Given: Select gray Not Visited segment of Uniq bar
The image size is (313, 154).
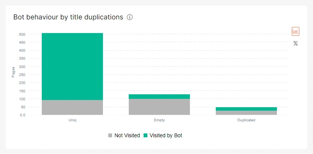Looking at the screenshot, I should coord(72,107).
